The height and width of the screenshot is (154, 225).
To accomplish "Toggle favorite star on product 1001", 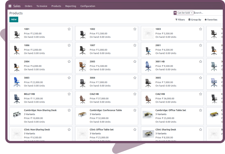I will [69, 29].
